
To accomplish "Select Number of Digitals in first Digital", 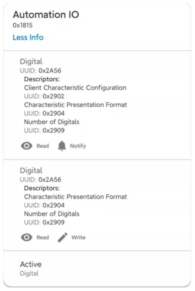I will tap(52, 122).
